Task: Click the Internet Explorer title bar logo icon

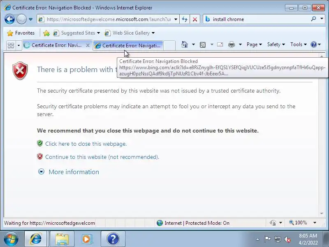Action: click(x=7, y=7)
